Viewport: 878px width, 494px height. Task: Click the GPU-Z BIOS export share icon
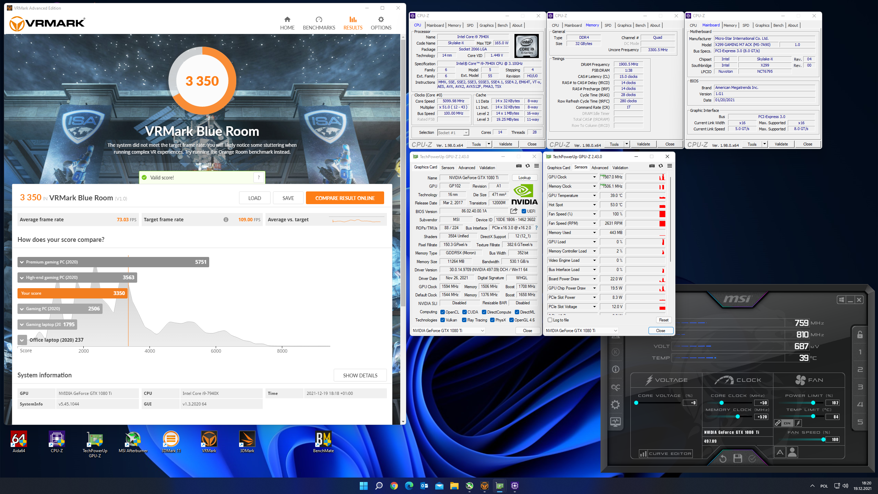514,211
